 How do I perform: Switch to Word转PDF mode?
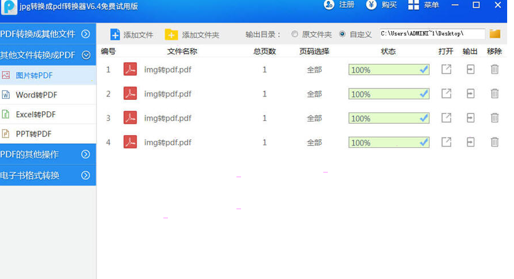pyautogui.click(x=48, y=95)
